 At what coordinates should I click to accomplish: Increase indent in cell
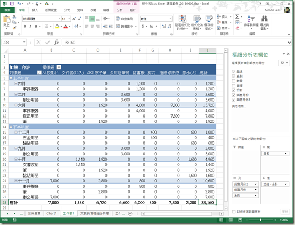coord(111,26)
